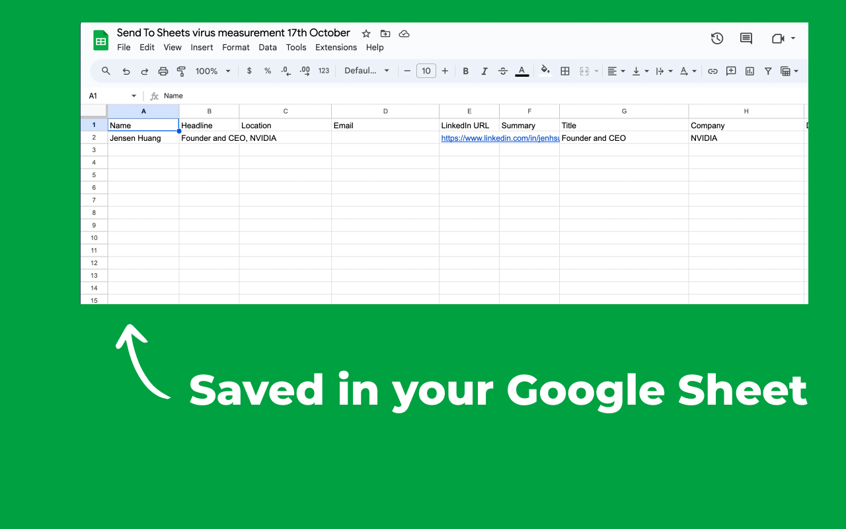Open the Insert menu
The image size is (846, 529).
(202, 48)
